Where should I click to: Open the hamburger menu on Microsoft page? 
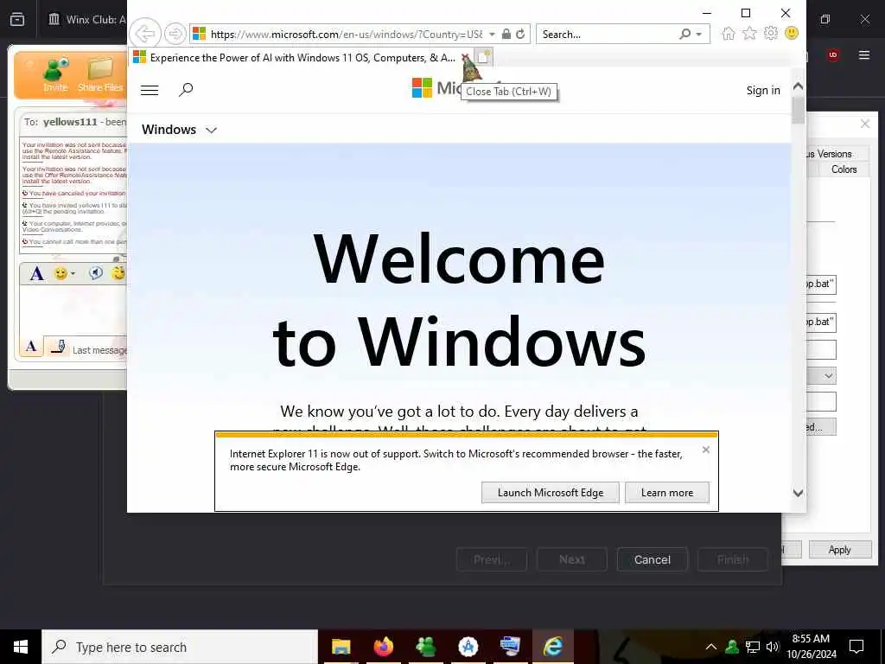(x=150, y=90)
